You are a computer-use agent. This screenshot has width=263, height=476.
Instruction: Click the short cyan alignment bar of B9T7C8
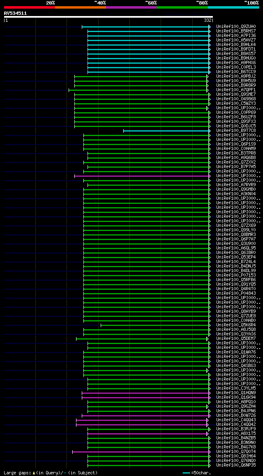(x=167, y=131)
